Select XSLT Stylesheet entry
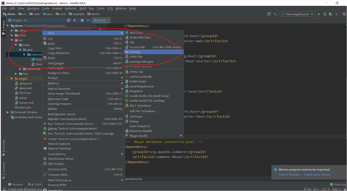Image resolution: width=347 pixels, height=191 pixels. [154, 106]
